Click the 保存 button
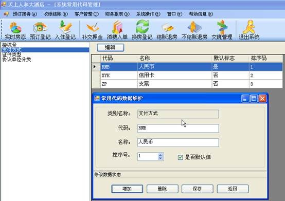The width and height of the screenshot is (285, 201). coord(198,189)
